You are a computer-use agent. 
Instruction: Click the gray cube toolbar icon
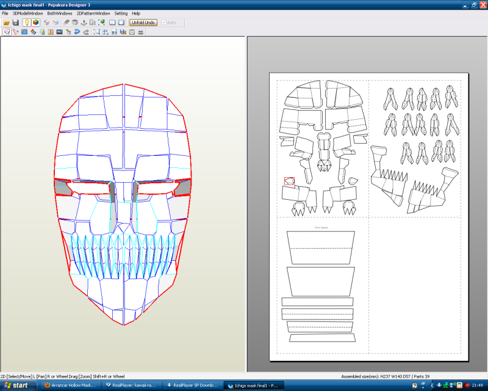tap(46, 23)
